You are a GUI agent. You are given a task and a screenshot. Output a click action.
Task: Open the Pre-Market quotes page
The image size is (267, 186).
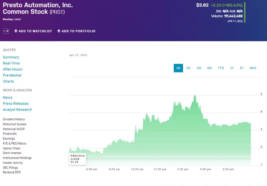point(12,75)
